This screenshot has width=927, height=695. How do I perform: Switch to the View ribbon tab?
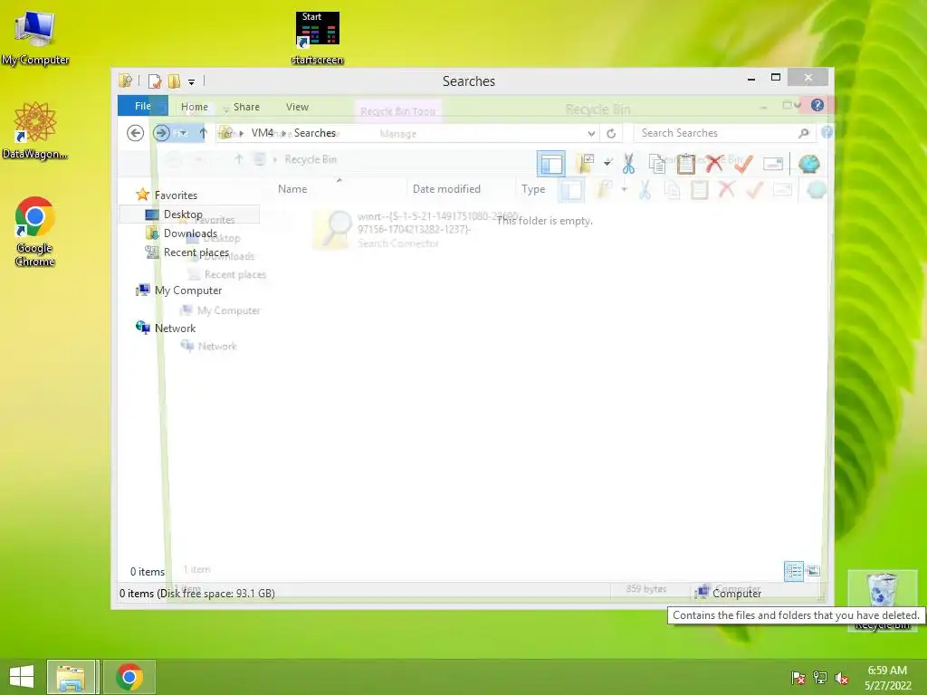pyautogui.click(x=297, y=107)
